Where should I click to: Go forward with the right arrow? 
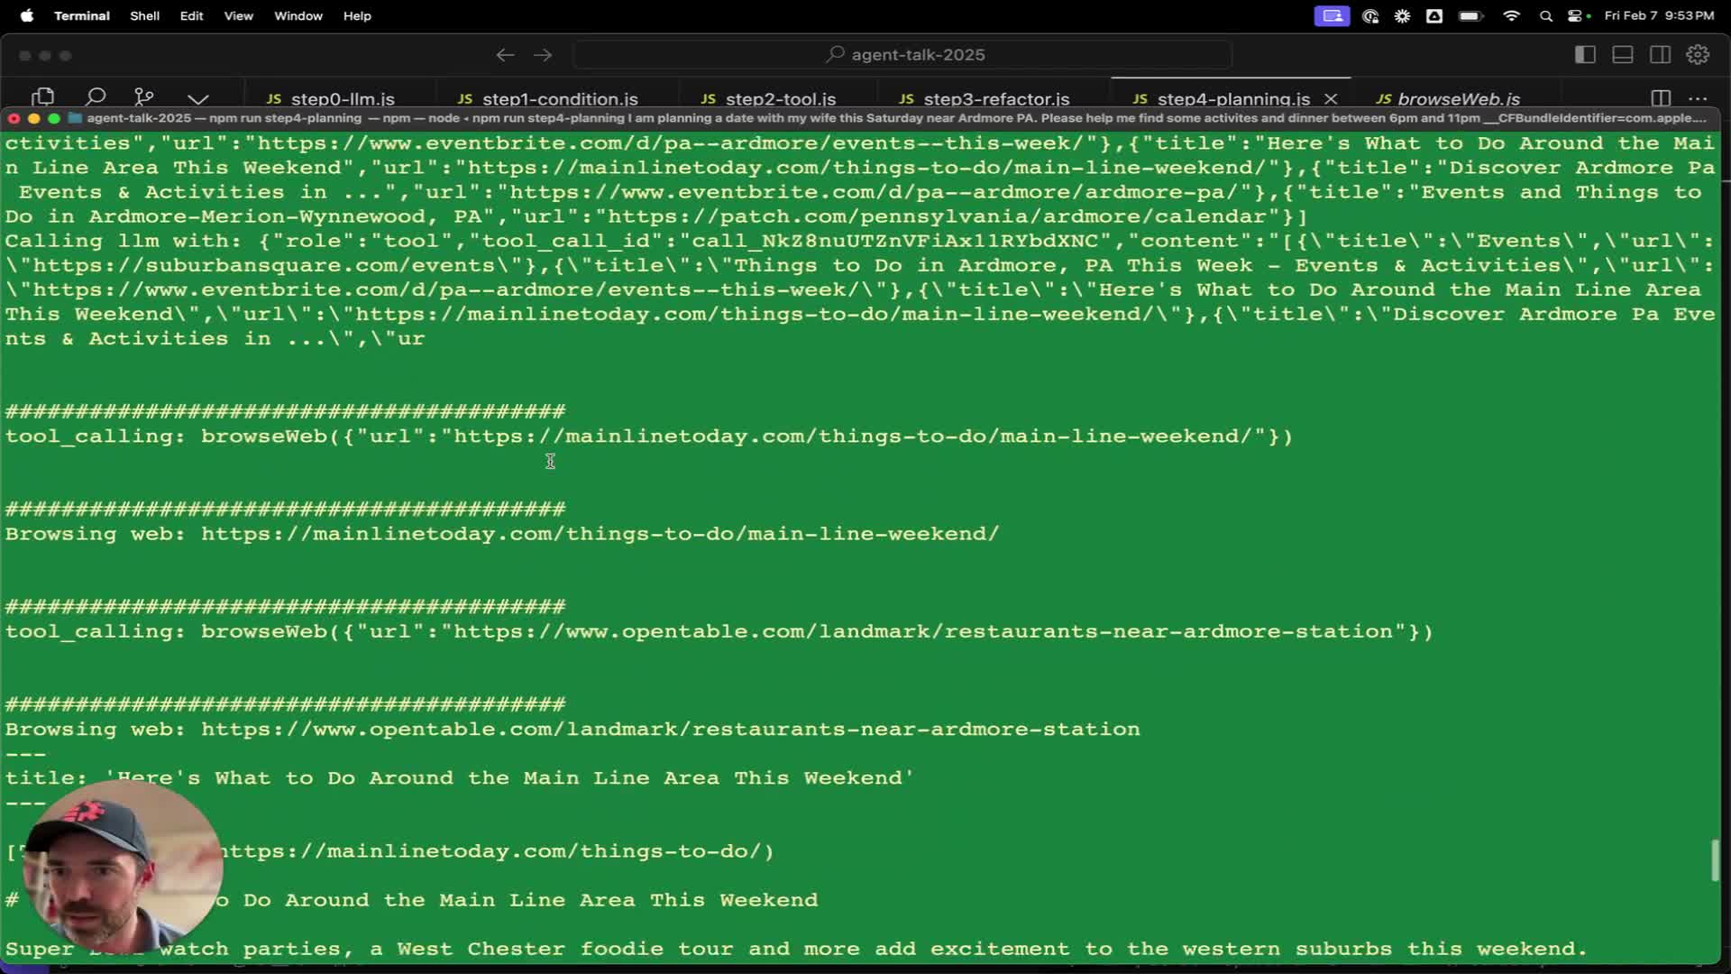(x=543, y=55)
